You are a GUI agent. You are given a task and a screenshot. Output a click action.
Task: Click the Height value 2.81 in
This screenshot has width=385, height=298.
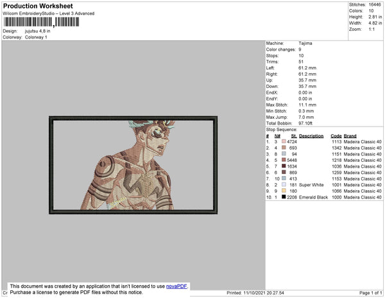click(375, 17)
